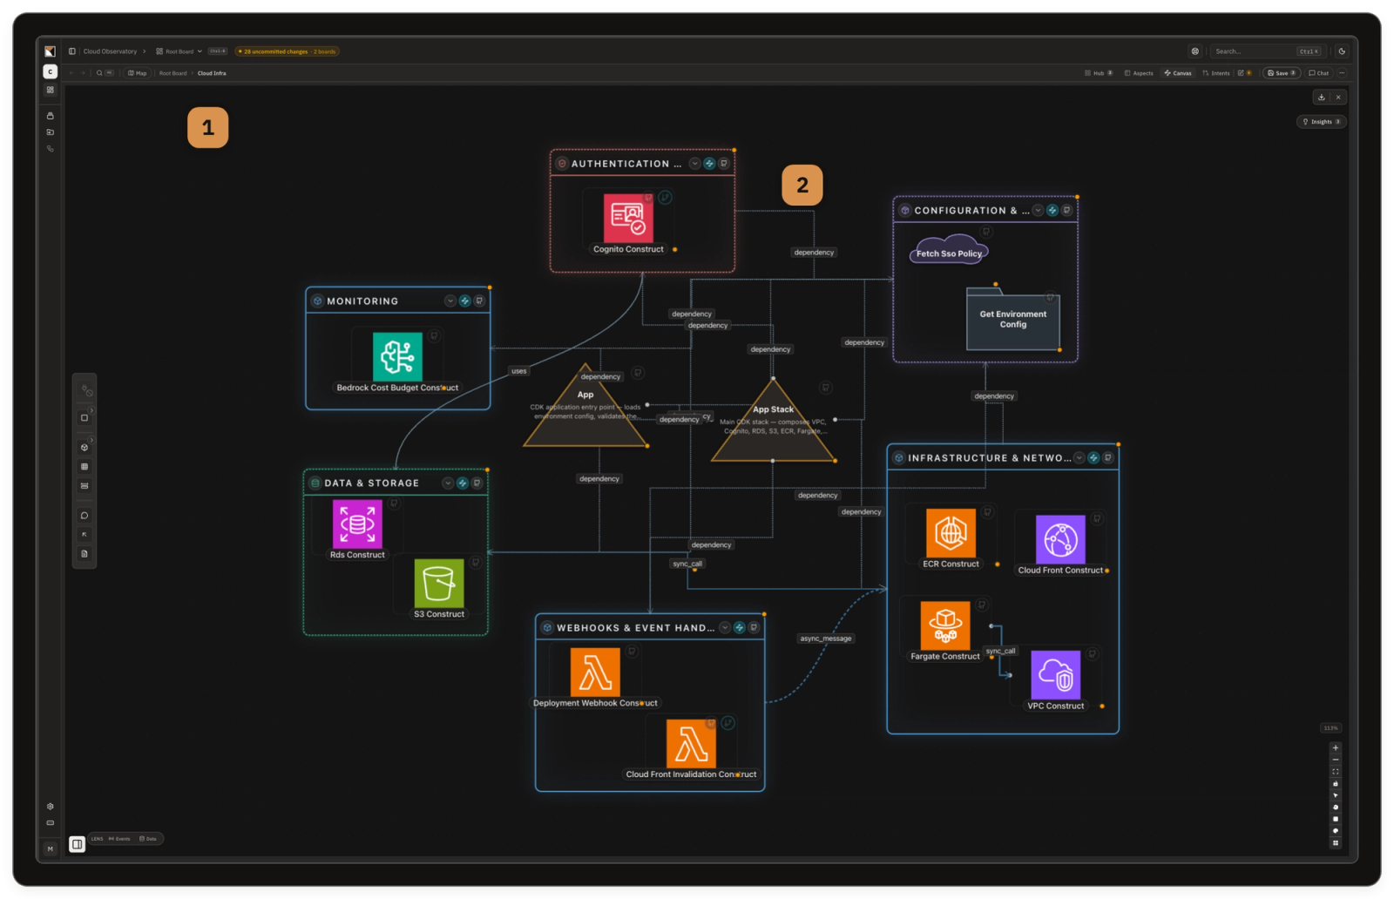Viewport: 1394px width, 899px height.
Task: Toggle the dark mode moon icon
Action: 1342,51
